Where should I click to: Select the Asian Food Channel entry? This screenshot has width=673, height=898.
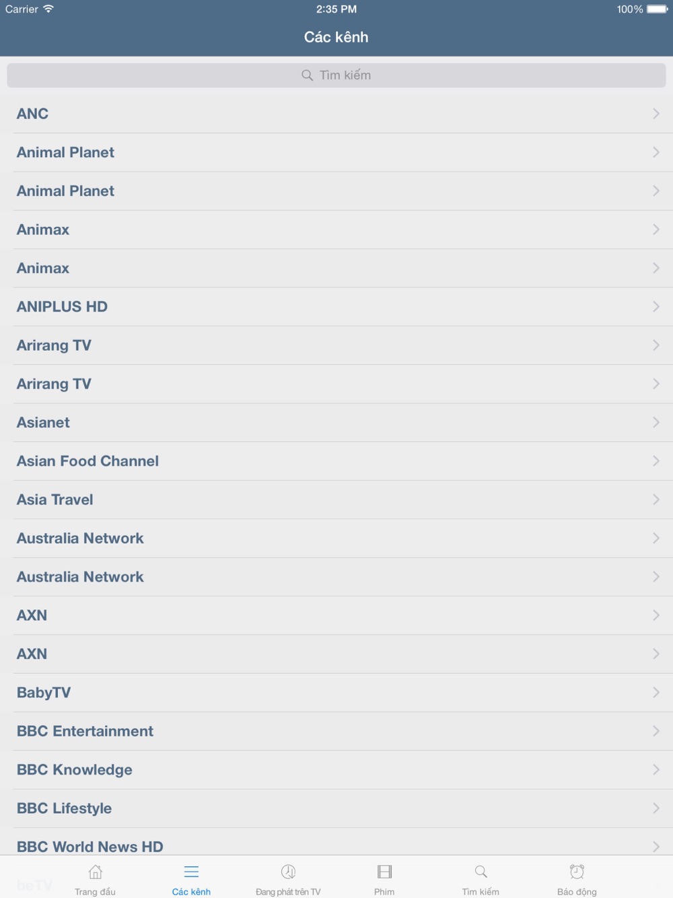88,461
